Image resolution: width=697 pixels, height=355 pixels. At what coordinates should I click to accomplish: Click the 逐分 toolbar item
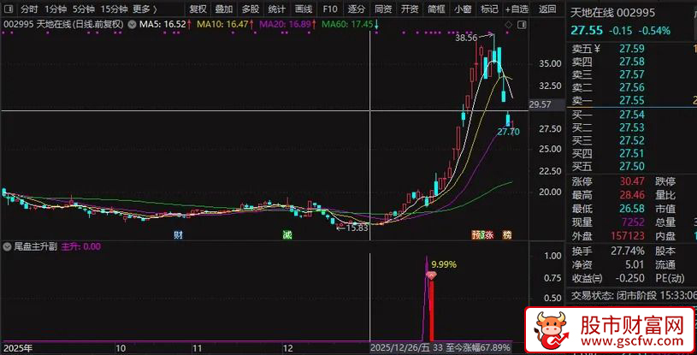pos(356,9)
